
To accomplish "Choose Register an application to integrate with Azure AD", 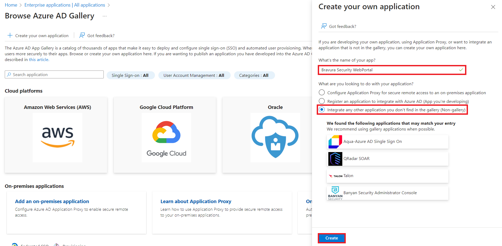I will (x=321, y=101).
